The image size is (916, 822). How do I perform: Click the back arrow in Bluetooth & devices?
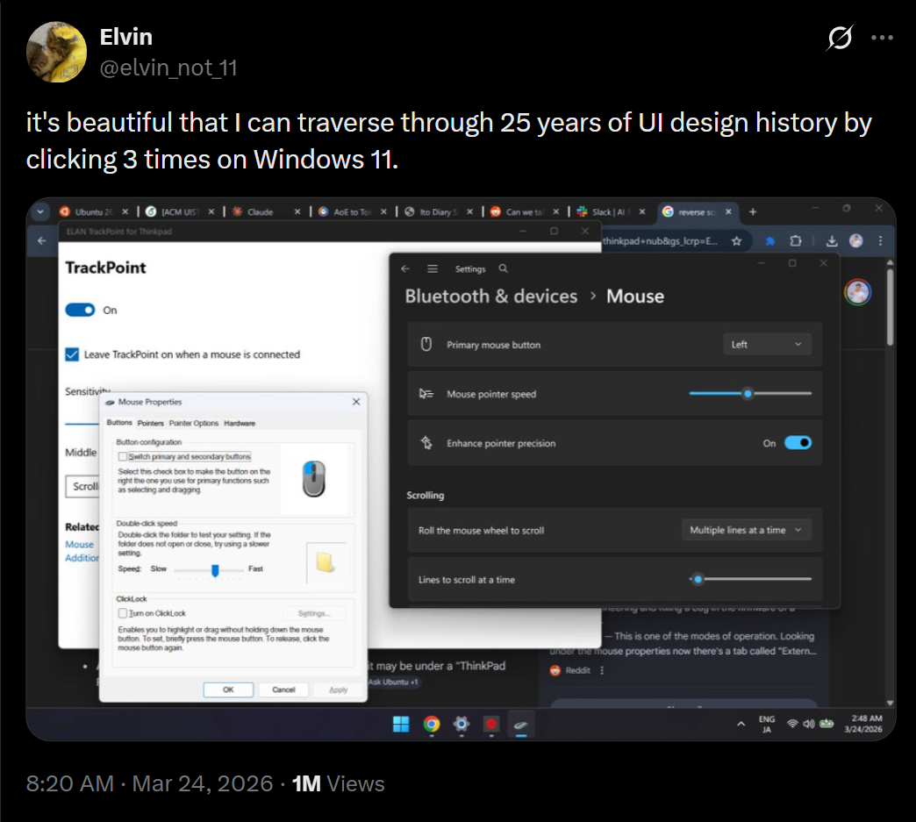coord(406,268)
